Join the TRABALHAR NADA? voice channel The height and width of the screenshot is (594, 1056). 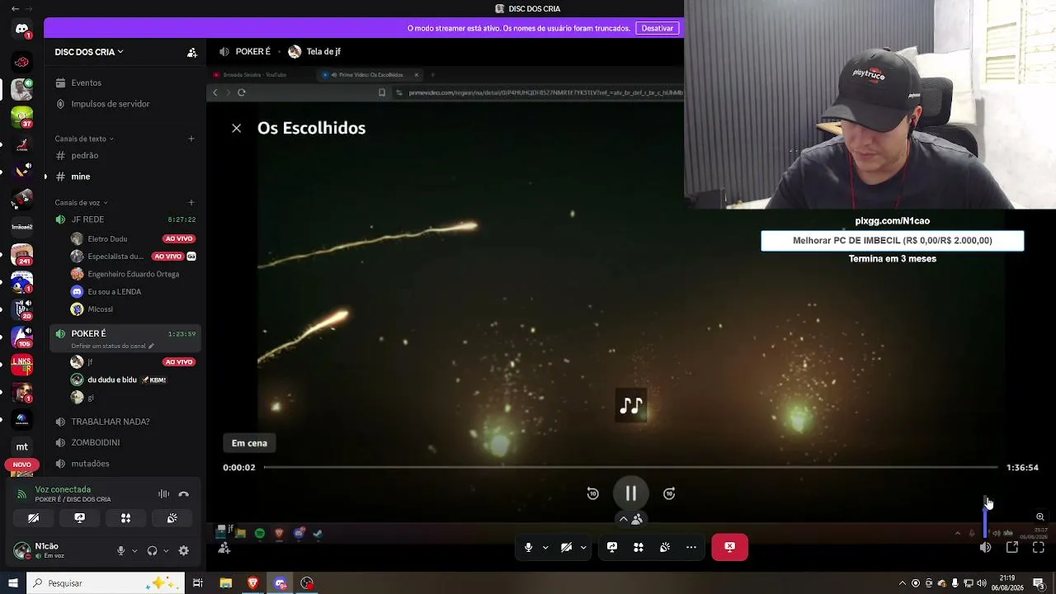click(124, 422)
